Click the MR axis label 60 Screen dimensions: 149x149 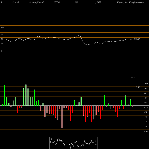[x=145, y=93]
